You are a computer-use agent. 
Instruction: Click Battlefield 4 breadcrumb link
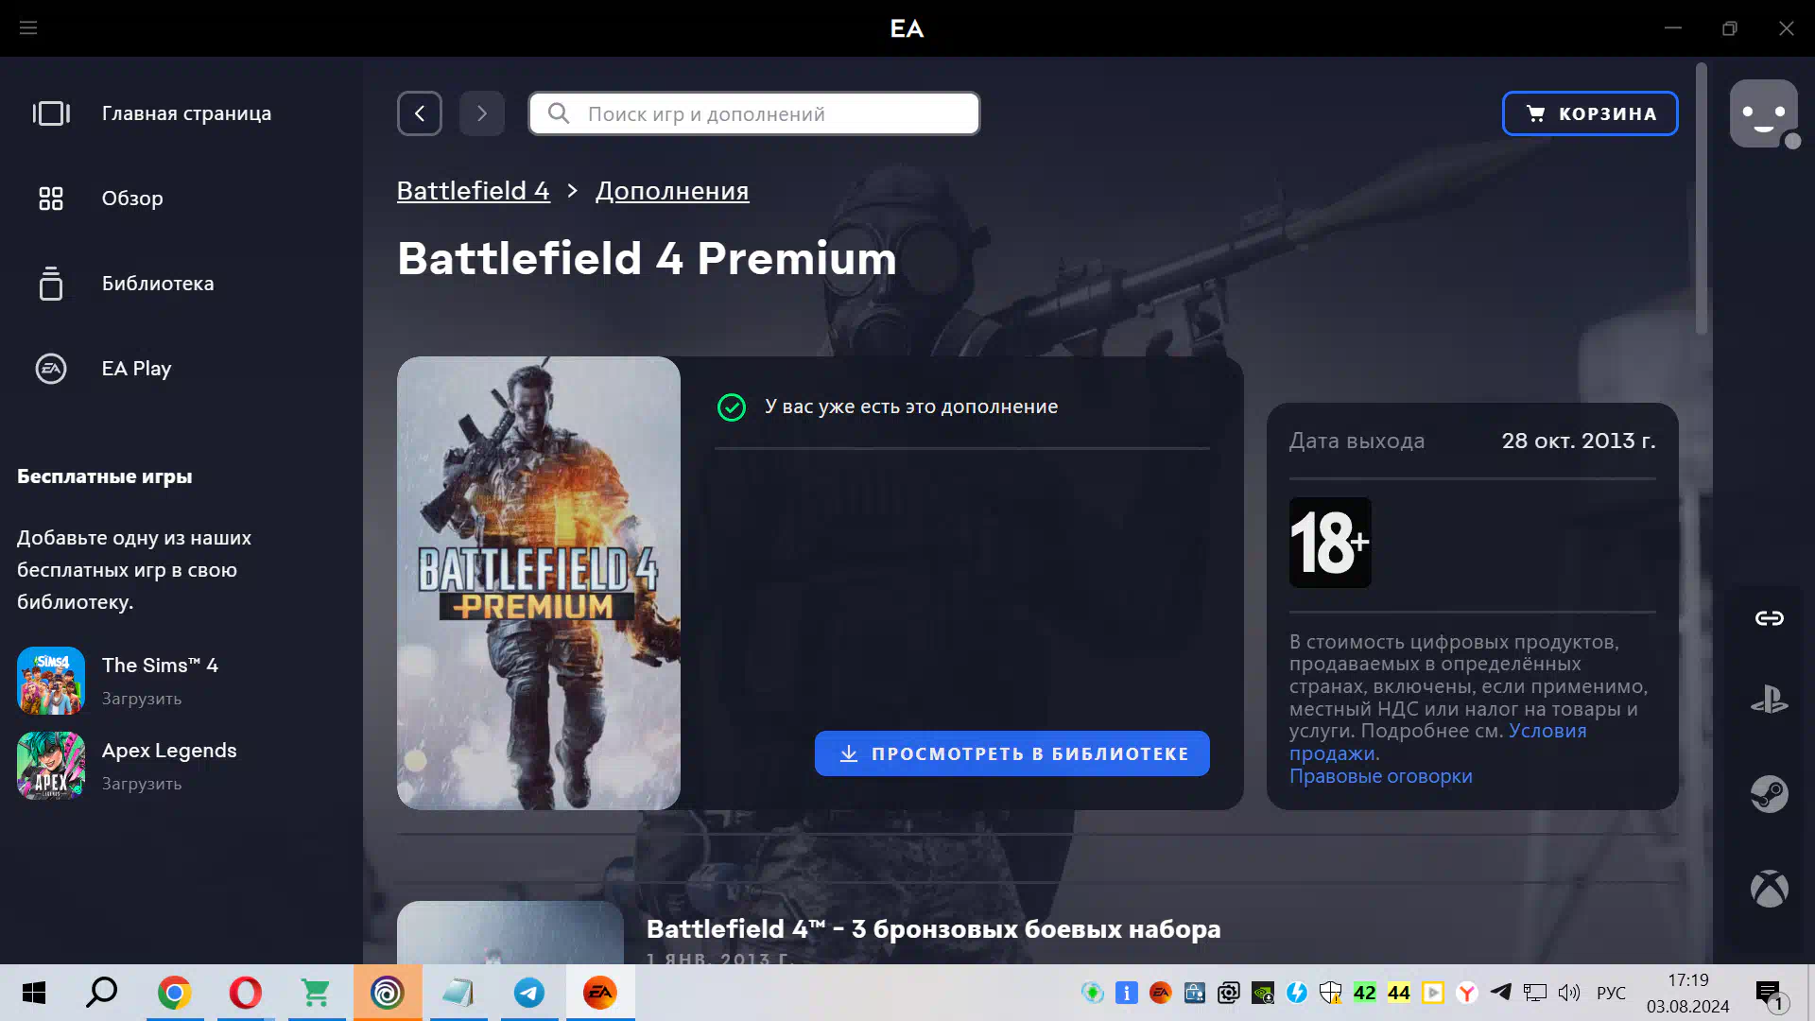pyautogui.click(x=473, y=191)
